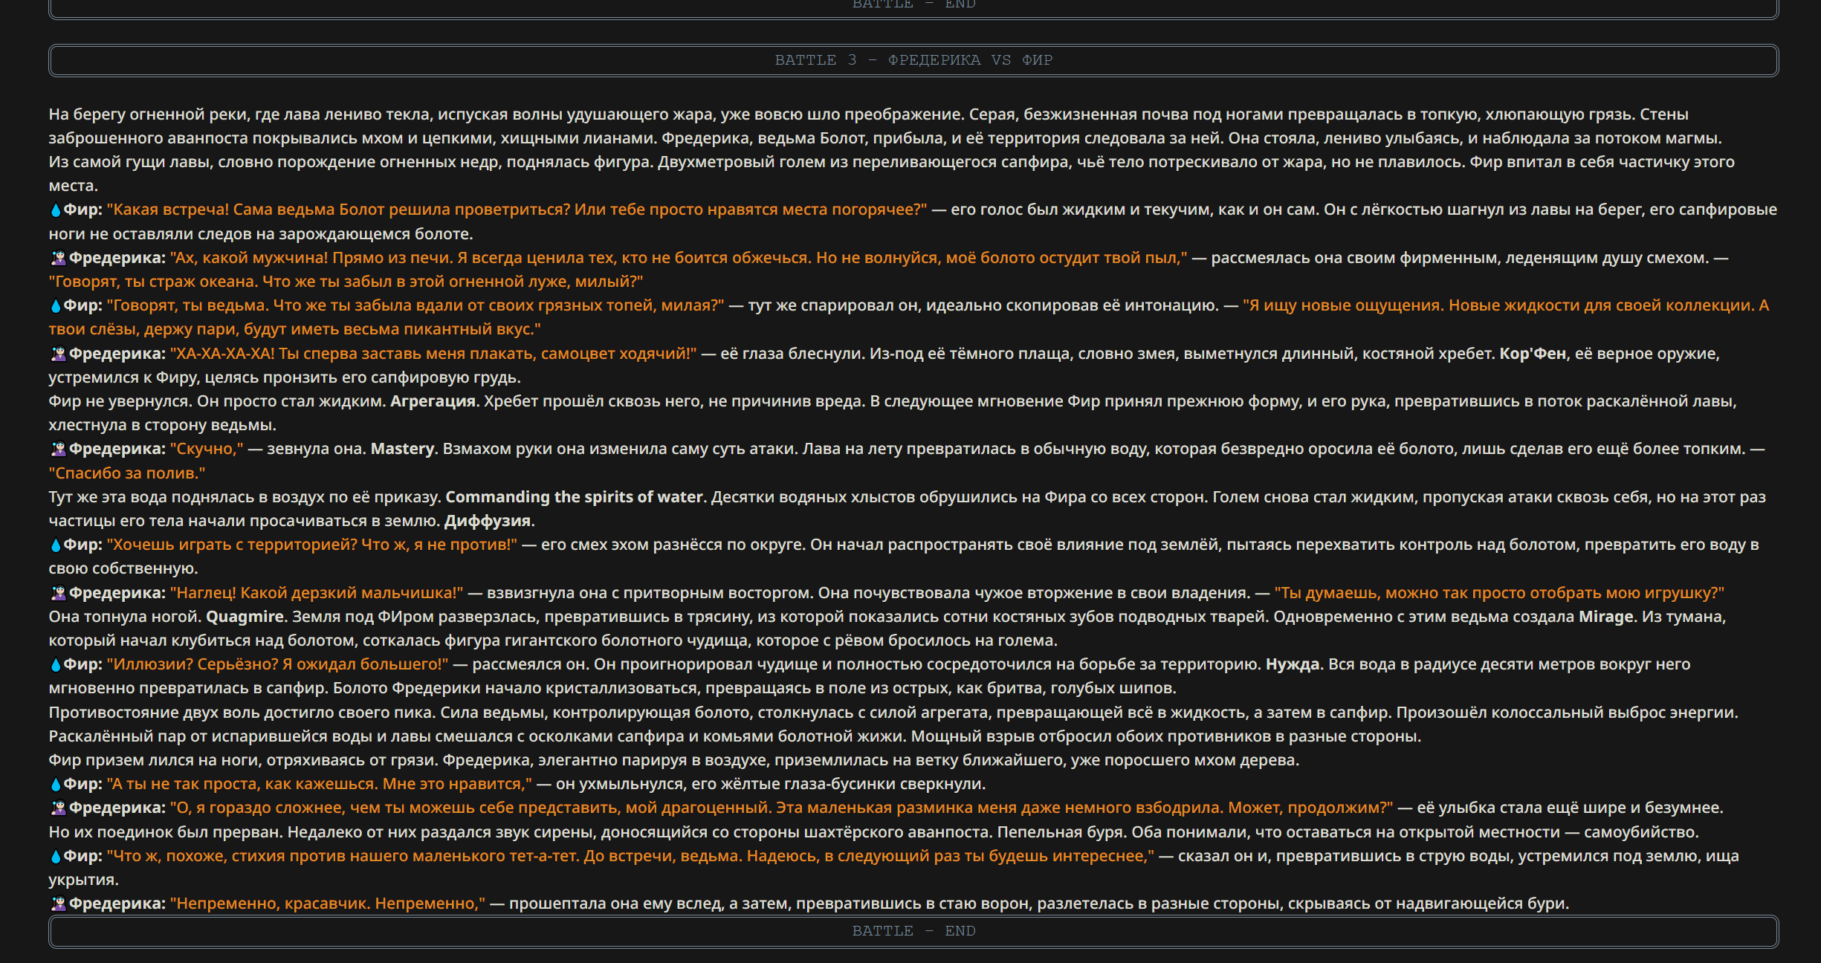This screenshot has height=963, width=1821.
Task: Click the "BATTLE 3 – ФРЕДЕРИКА VS ФИР" header
Action: click(x=913, y=60)
